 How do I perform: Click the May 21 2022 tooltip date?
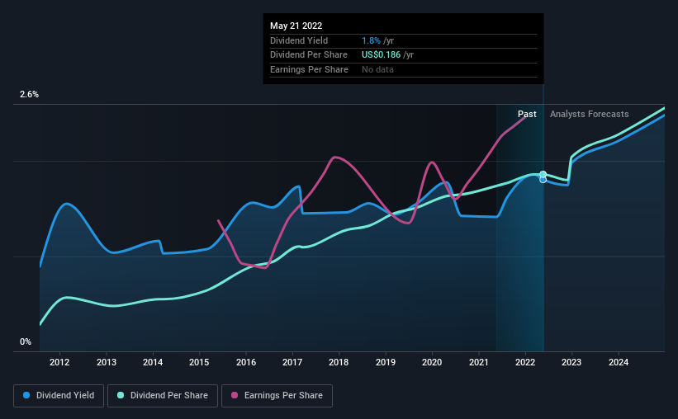coord(296,26)
